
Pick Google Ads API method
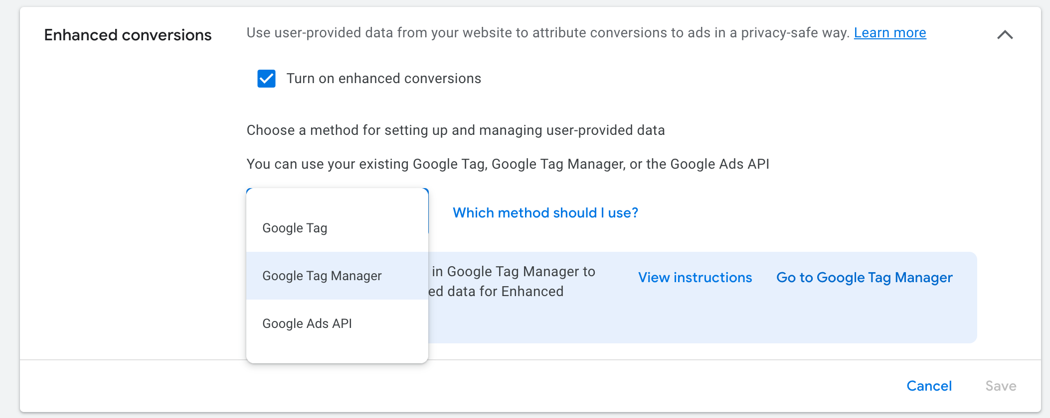pyautogui.click(x=338, y=323)
